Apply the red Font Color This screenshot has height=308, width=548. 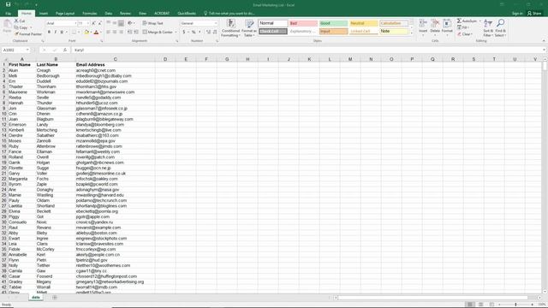96,33
